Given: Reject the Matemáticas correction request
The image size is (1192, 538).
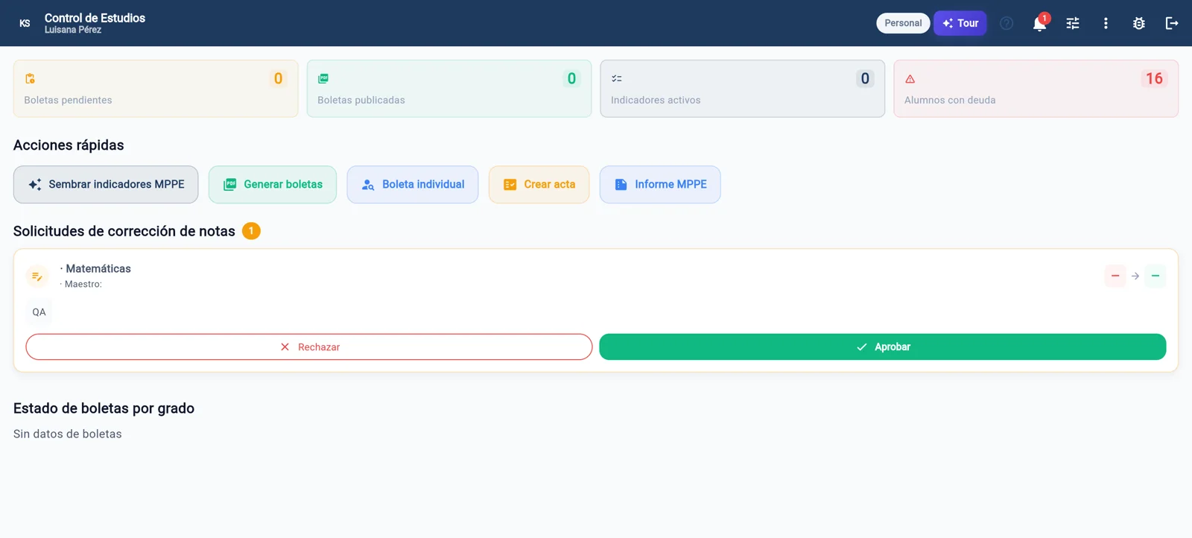Looking at the screenshot, I should [x=309, y=346].
